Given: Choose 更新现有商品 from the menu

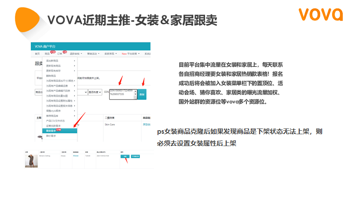Looking at the screenshot, I should click(60, 66).
